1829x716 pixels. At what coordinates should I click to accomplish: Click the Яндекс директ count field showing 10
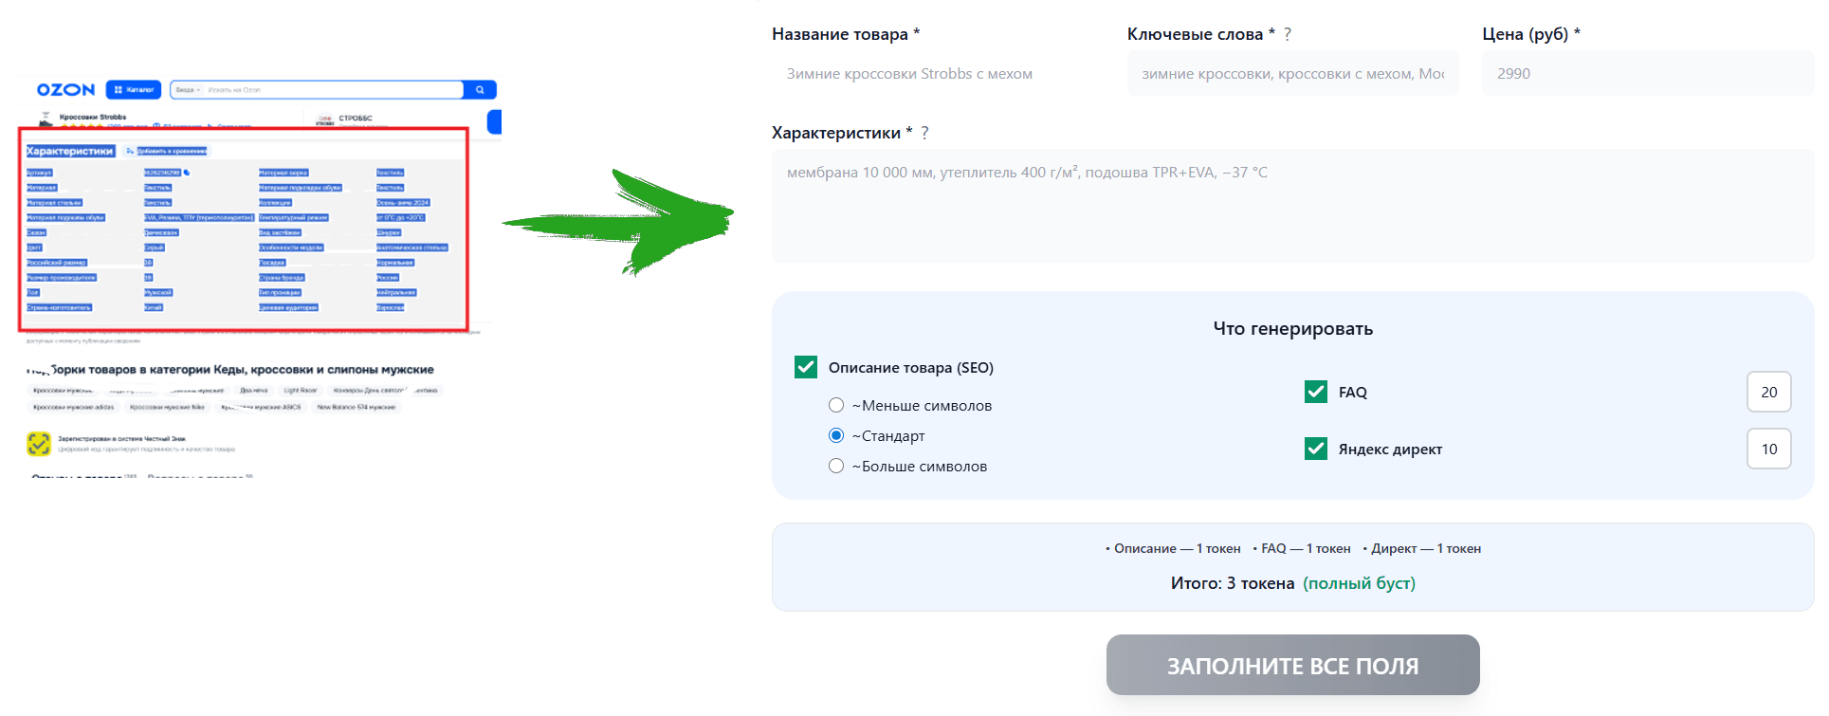point(1768,449)
